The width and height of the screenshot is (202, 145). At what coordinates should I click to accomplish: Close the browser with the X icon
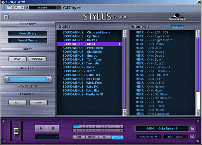click(6, 17)
